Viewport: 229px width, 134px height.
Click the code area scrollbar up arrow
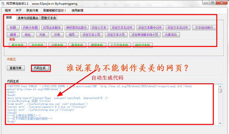(220, 87)
